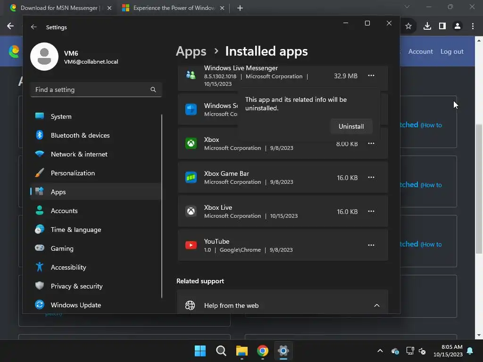Open the Chrome profile avatar menu
The height and width of the screenshot is (362, 483).
click(x=458, y=26)
